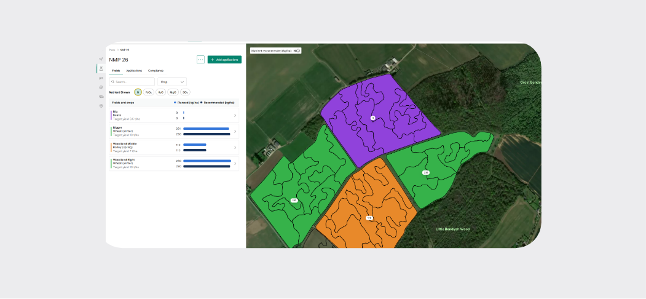Open the machinery sidebar icon

pos(101,97)
